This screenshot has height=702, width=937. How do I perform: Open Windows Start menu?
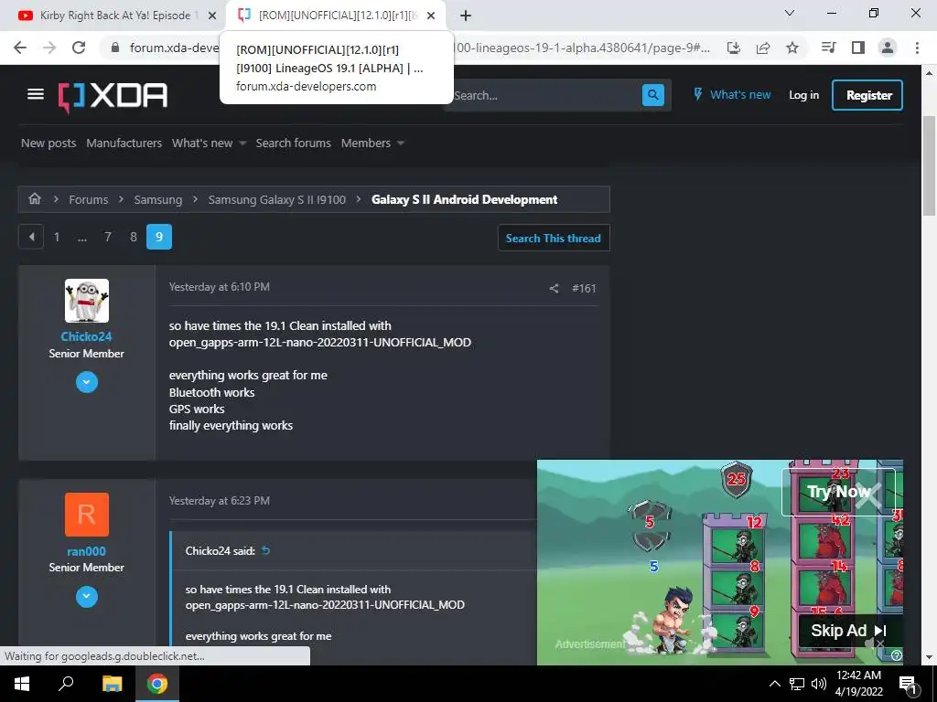pos(22,684)
